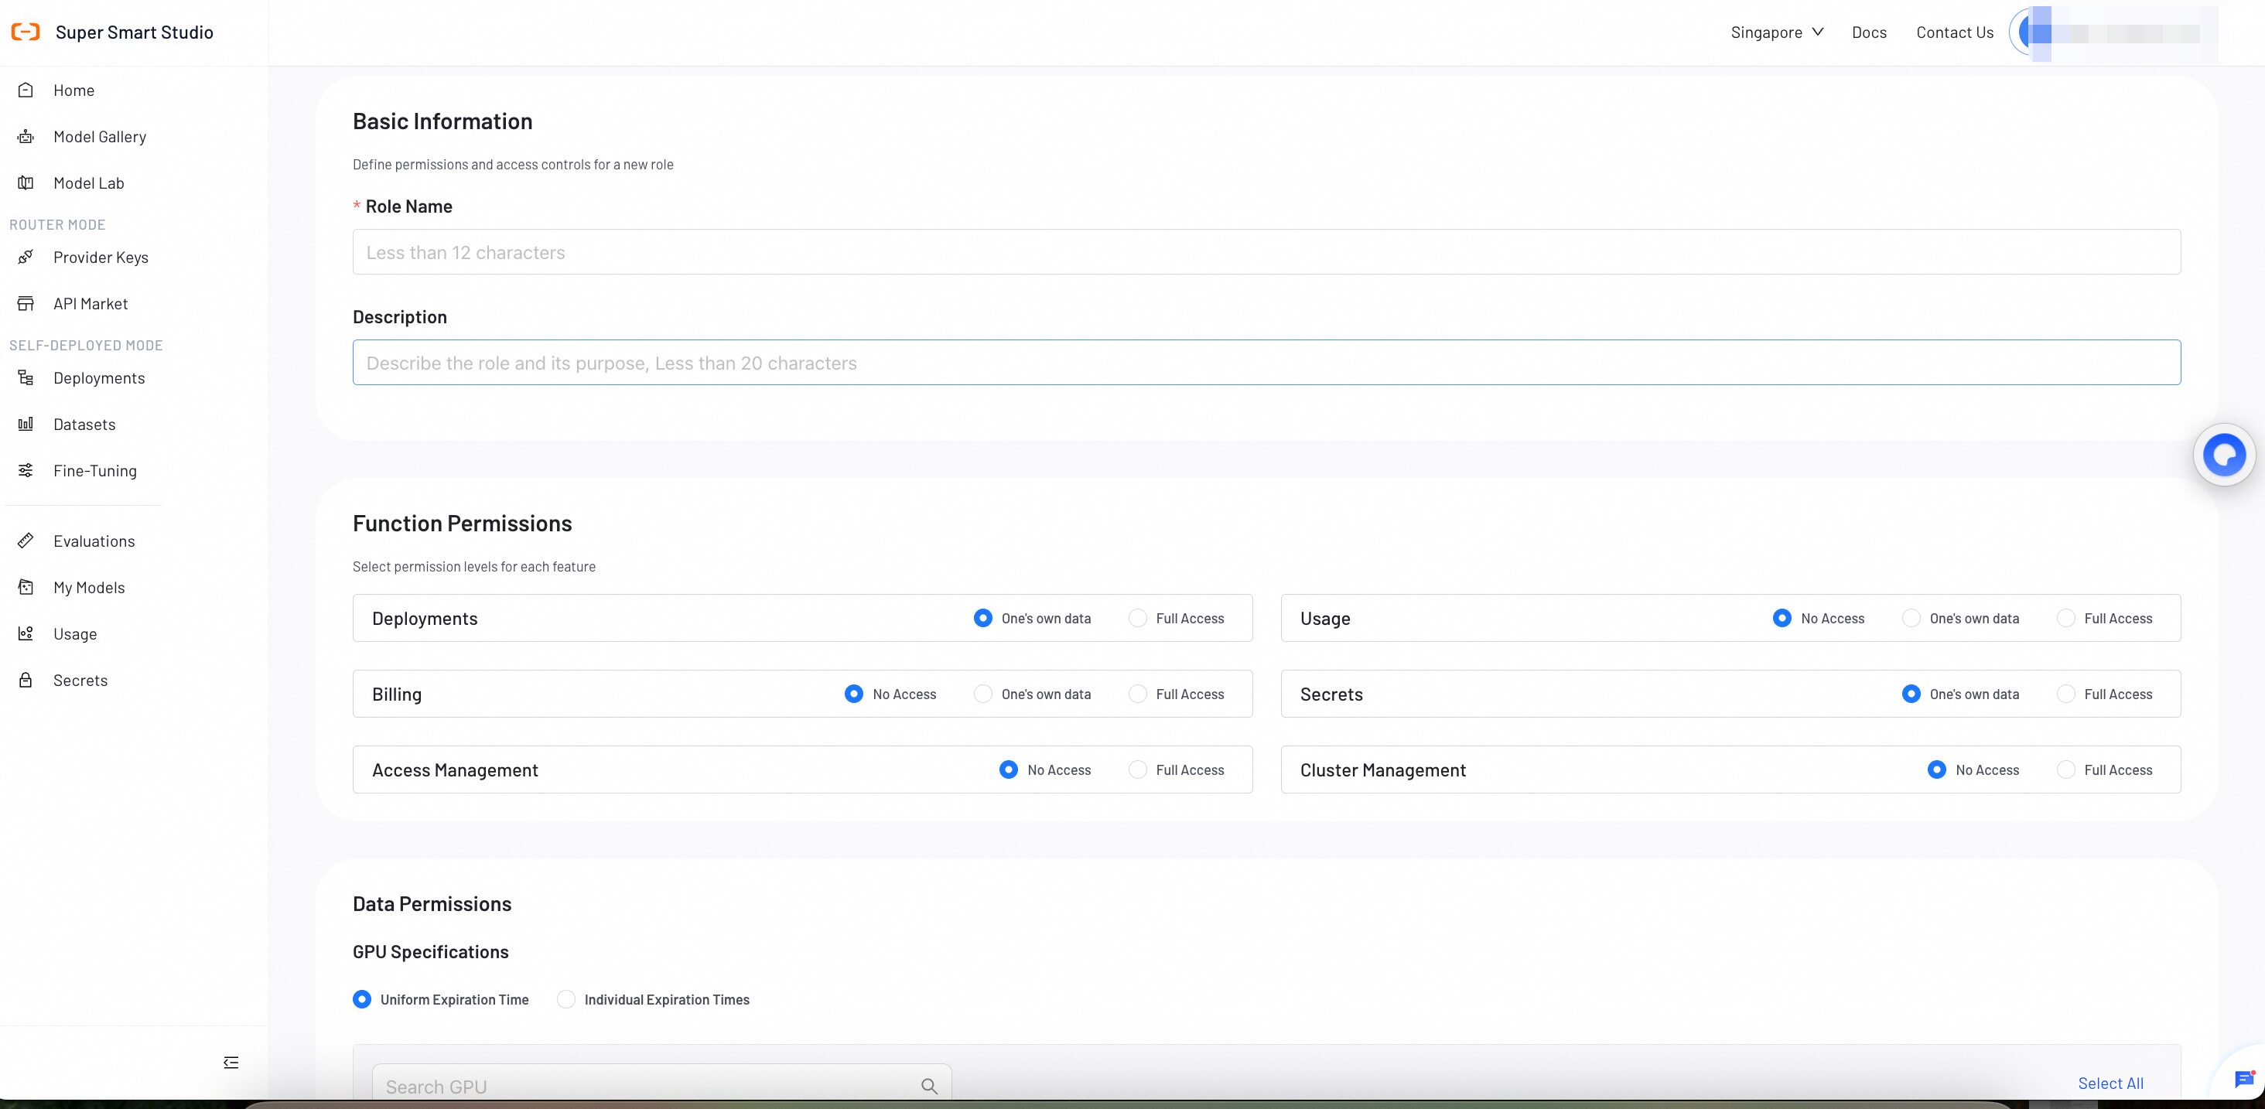Click the search magnifier icon in GPU search
The height and width of the screenshot is (1109, 2265).
click(929, 1086)
